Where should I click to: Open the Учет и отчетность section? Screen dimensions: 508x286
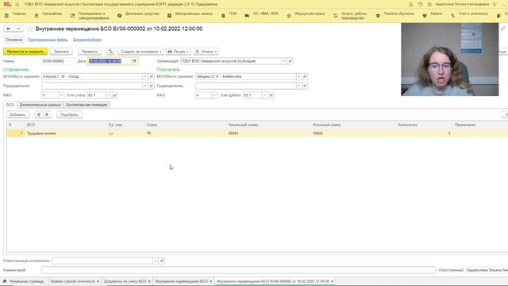point(473,14)
